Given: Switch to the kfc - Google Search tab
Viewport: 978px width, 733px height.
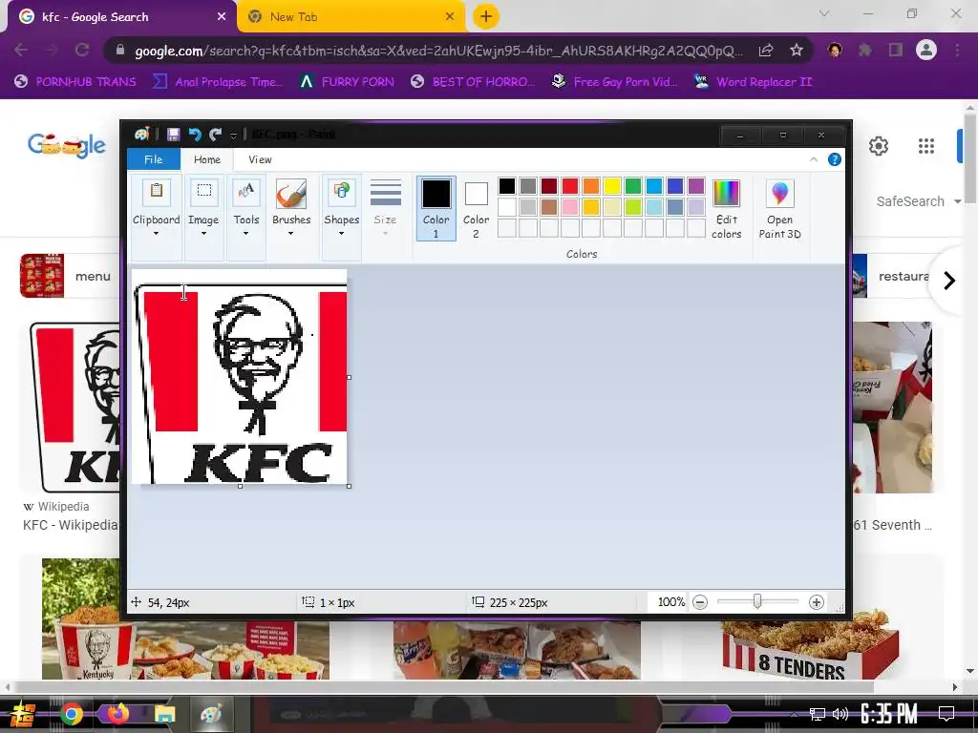Looking at the screenshot, I should [x=121, y=17].
